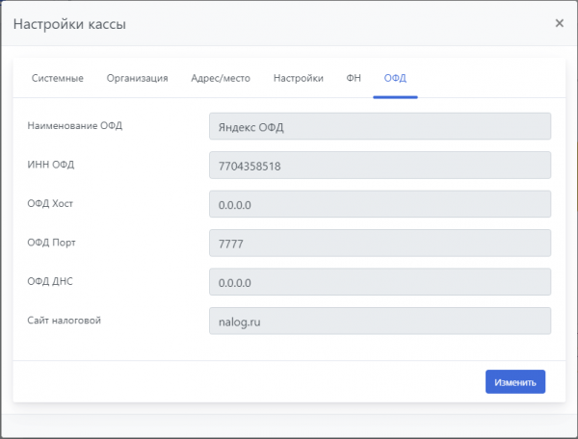Click the ИНН ОФД label text
The height and width of the screenshot is (439, 578).
tap(51, 164)
